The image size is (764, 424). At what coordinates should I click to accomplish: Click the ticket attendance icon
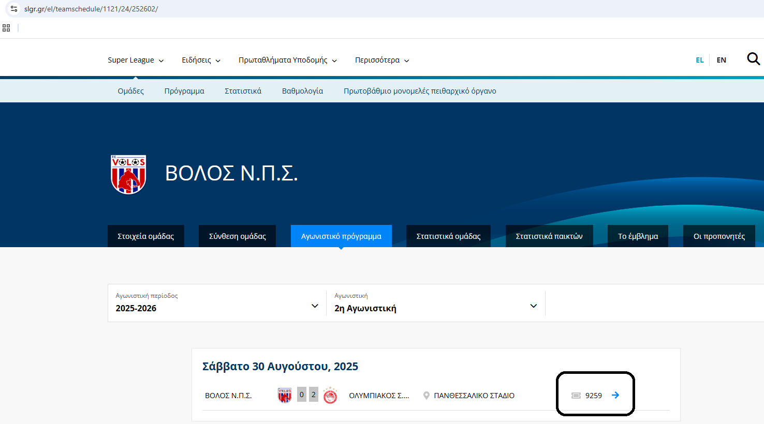tap(576, 396)
